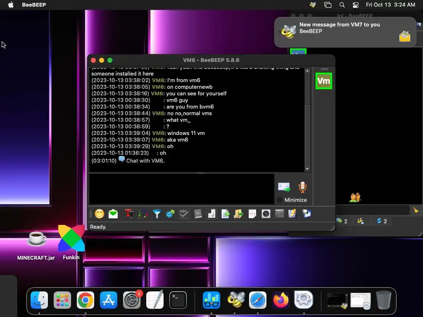Screen dimensions: 423x317
Task: Open blue flag tab showing 2 in lol window
Action: click(382, 221)
